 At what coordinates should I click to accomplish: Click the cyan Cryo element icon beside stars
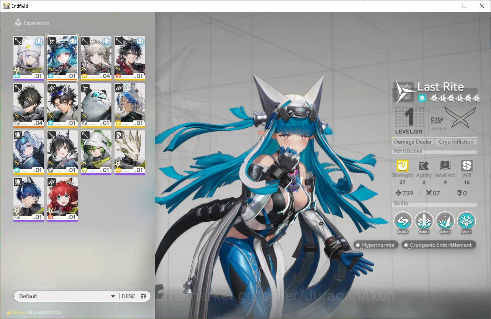coord(422,99)
